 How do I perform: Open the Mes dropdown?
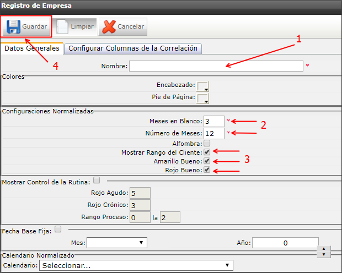coord(117,243)
